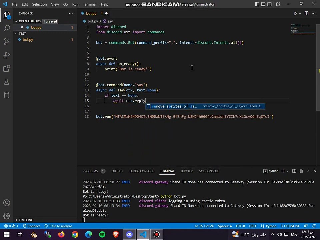Viewport: 320px width, 240px height.
Task: Click '1 file to analyze' status item
Action: (x=58, y=226)
